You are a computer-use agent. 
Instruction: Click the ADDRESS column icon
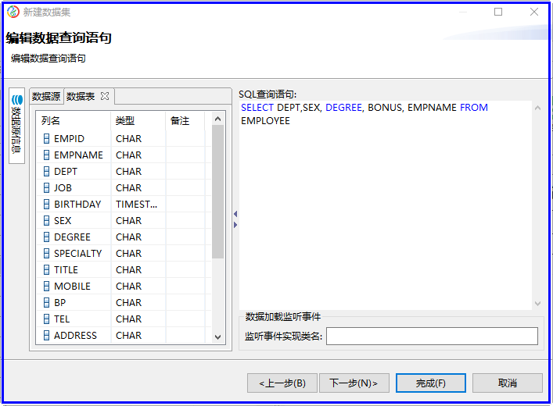pos(46,336)
